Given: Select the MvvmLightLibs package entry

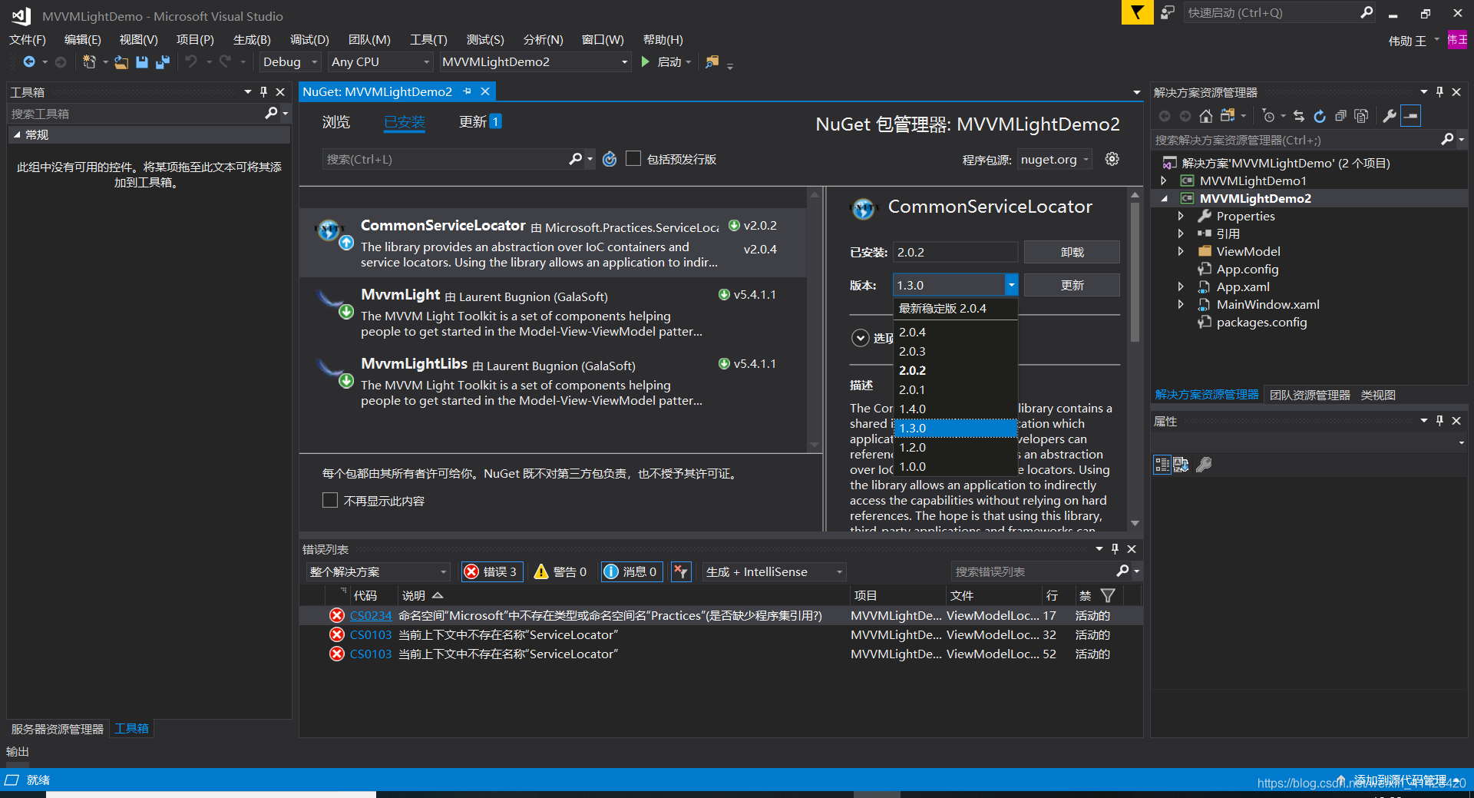Looking at the screenshot, I should tap(553, 382).
